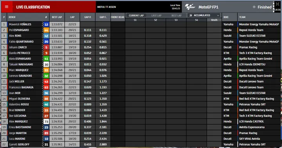Click the Km/h column header
282x148 pixels.
[x=214, y=20]
